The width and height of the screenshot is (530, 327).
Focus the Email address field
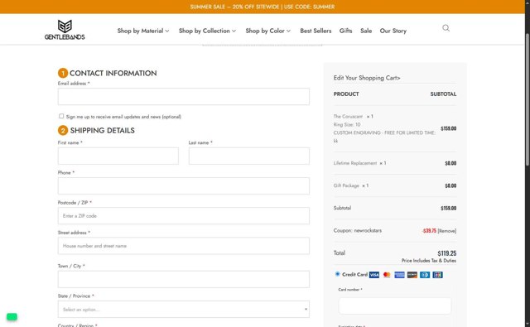pos(184,97)
